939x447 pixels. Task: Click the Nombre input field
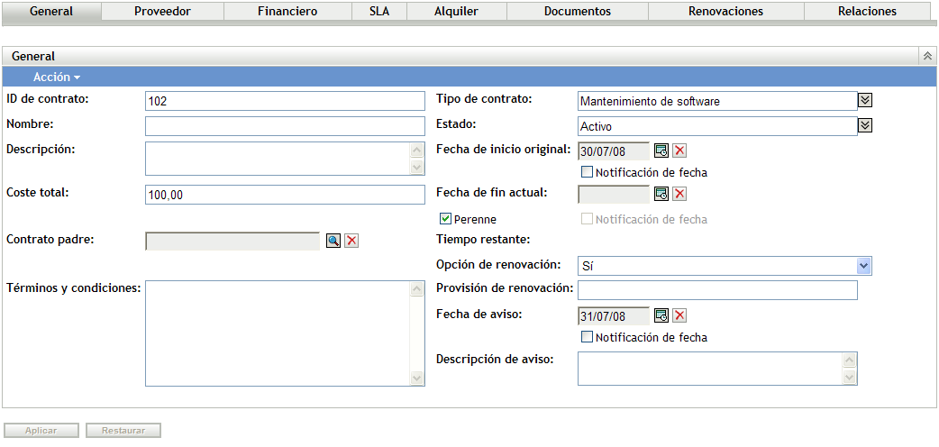[284, 125]
